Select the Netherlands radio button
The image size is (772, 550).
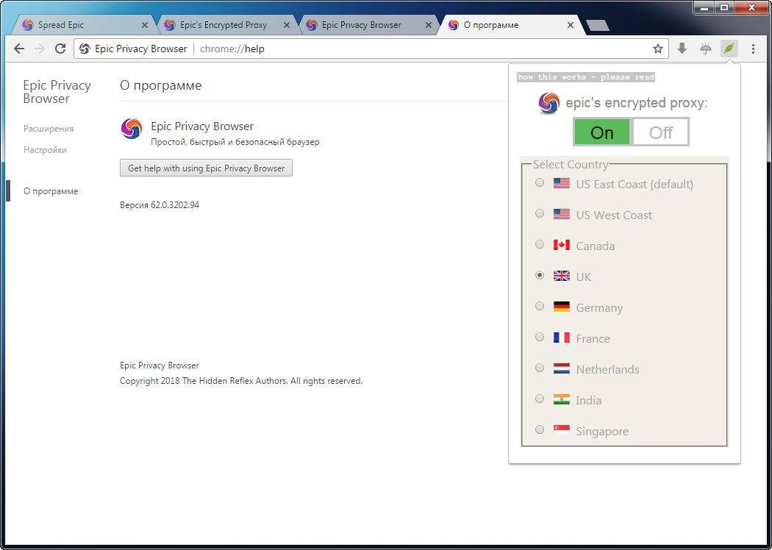[540, 368]
